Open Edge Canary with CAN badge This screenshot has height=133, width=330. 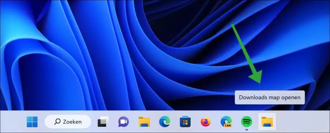226,122
